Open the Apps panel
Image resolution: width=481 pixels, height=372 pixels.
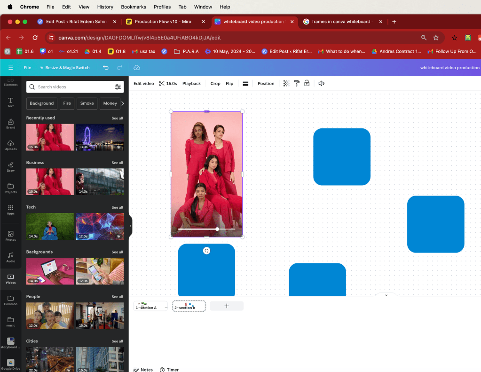(x=10, y=210)
